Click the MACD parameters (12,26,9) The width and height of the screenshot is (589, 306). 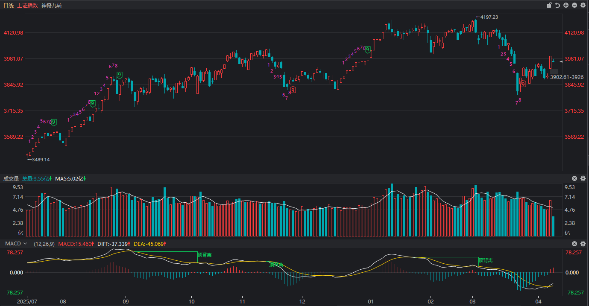(44, 244)
